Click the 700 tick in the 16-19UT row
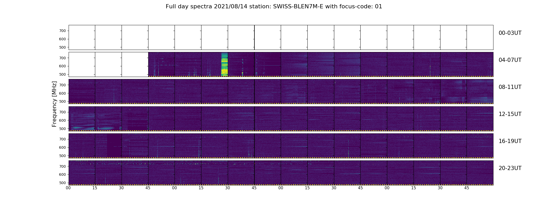 (62, 139)
